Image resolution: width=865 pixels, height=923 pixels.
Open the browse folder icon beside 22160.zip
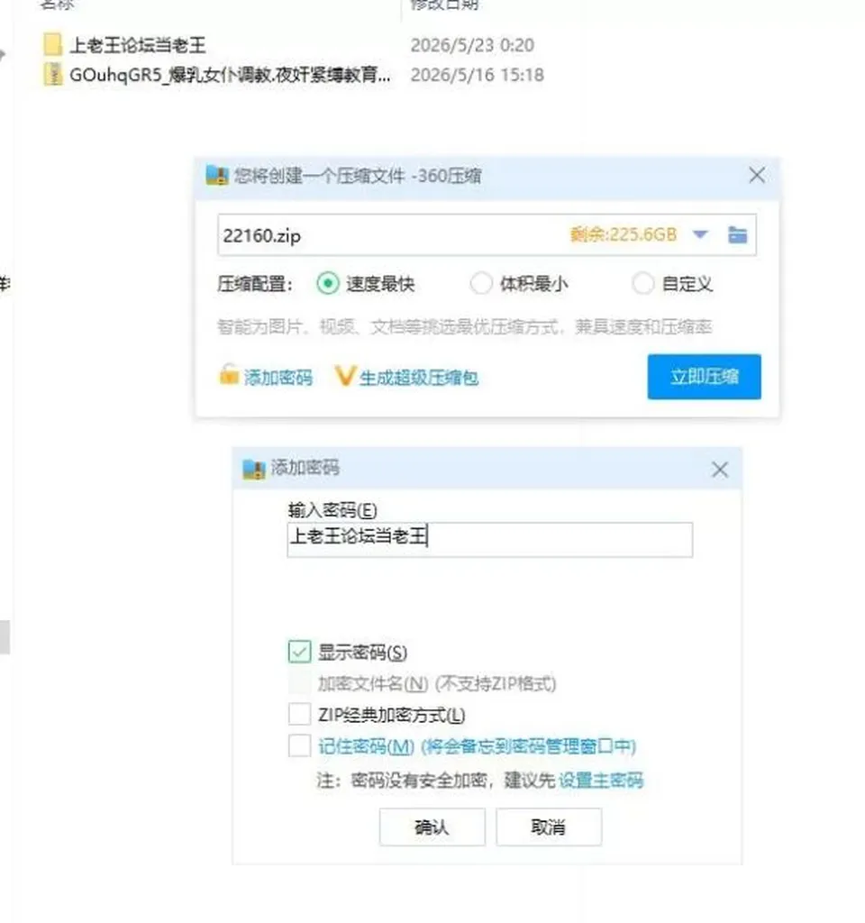click(x=737, y=234)
